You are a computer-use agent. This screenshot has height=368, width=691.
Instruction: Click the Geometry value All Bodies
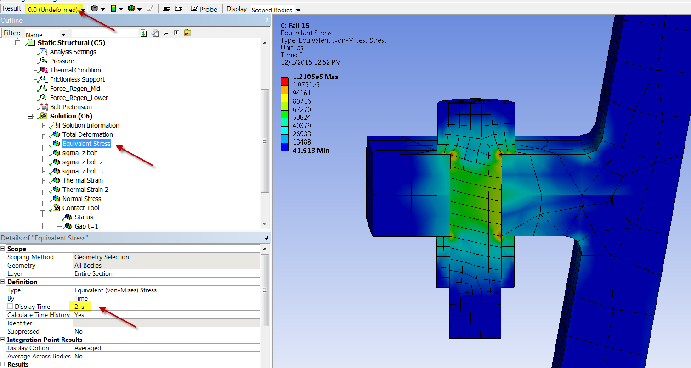(x=166, y=265)
